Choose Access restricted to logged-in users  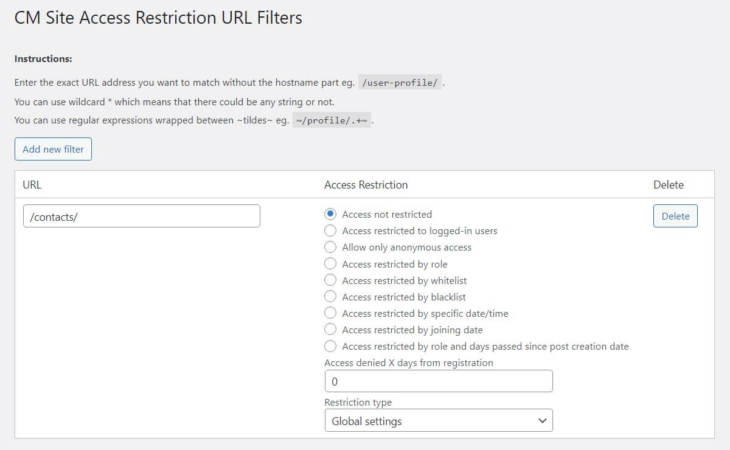click(330, 230)
